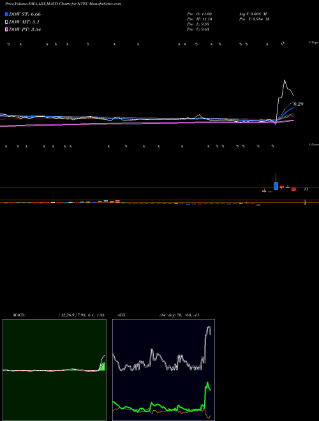The image size is (319, 421).
Task: Click the white DOW MT legend swatch
Action: (x=6, y=22)
